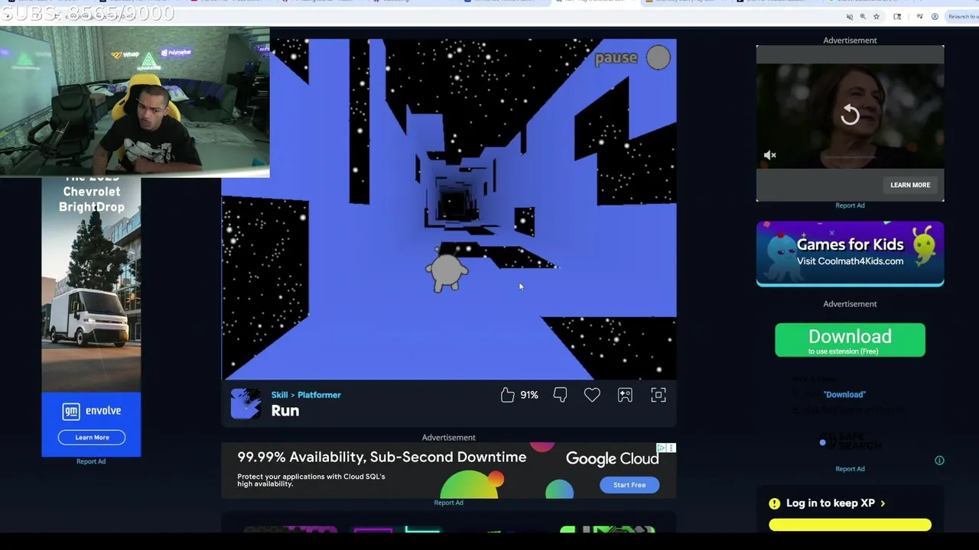
Task: Report the top right video ad
Action: point(850,205)
